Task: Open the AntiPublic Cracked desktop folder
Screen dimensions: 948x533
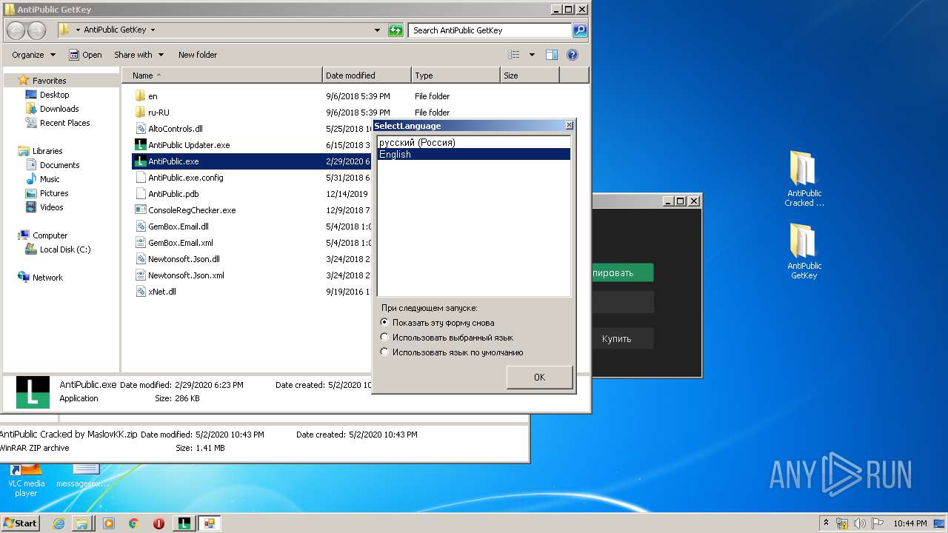Action: (804, 178)
